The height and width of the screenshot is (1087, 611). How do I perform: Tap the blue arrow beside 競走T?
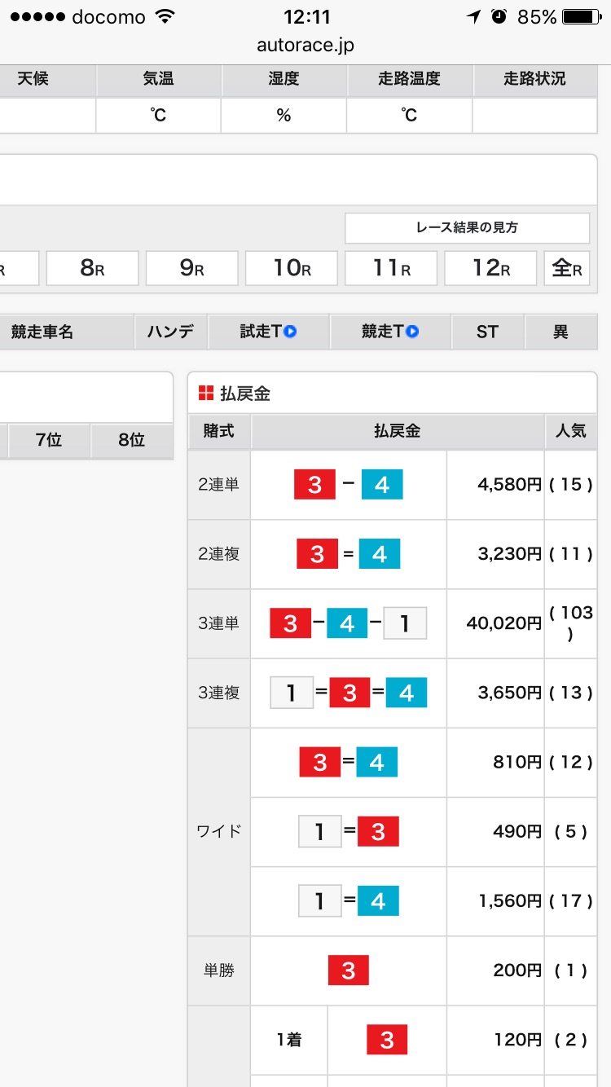pyautogui.click(x=412, y=332)
